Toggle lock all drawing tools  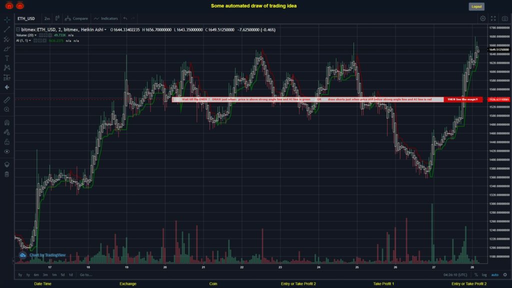[x=7, y=141]
